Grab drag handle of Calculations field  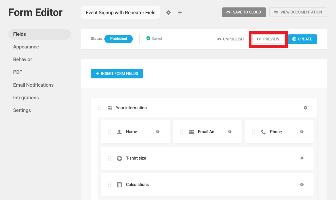pos(109,185)
